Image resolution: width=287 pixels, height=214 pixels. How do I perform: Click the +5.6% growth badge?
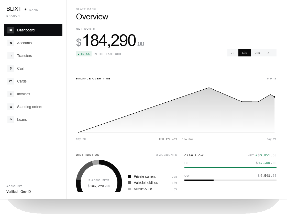point(84,54)
